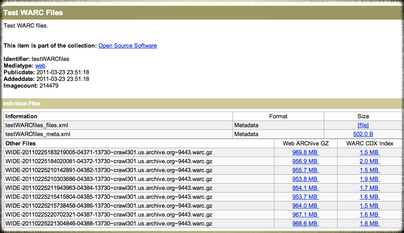Click the Information column header
404x233 pixels.
coord(21,116)
